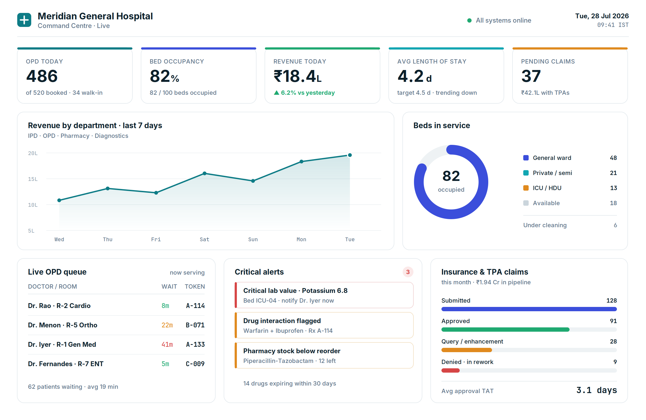Click the Critical alerts count badge
The height and width of the screenshot is (420, 646).
coord(408,272)
